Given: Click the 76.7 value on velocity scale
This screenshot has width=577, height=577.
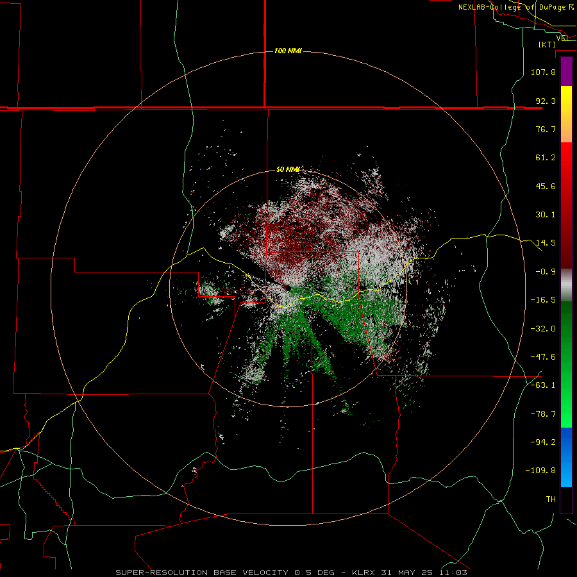Looking at the screenshot, I should click(x=546, y=129).
